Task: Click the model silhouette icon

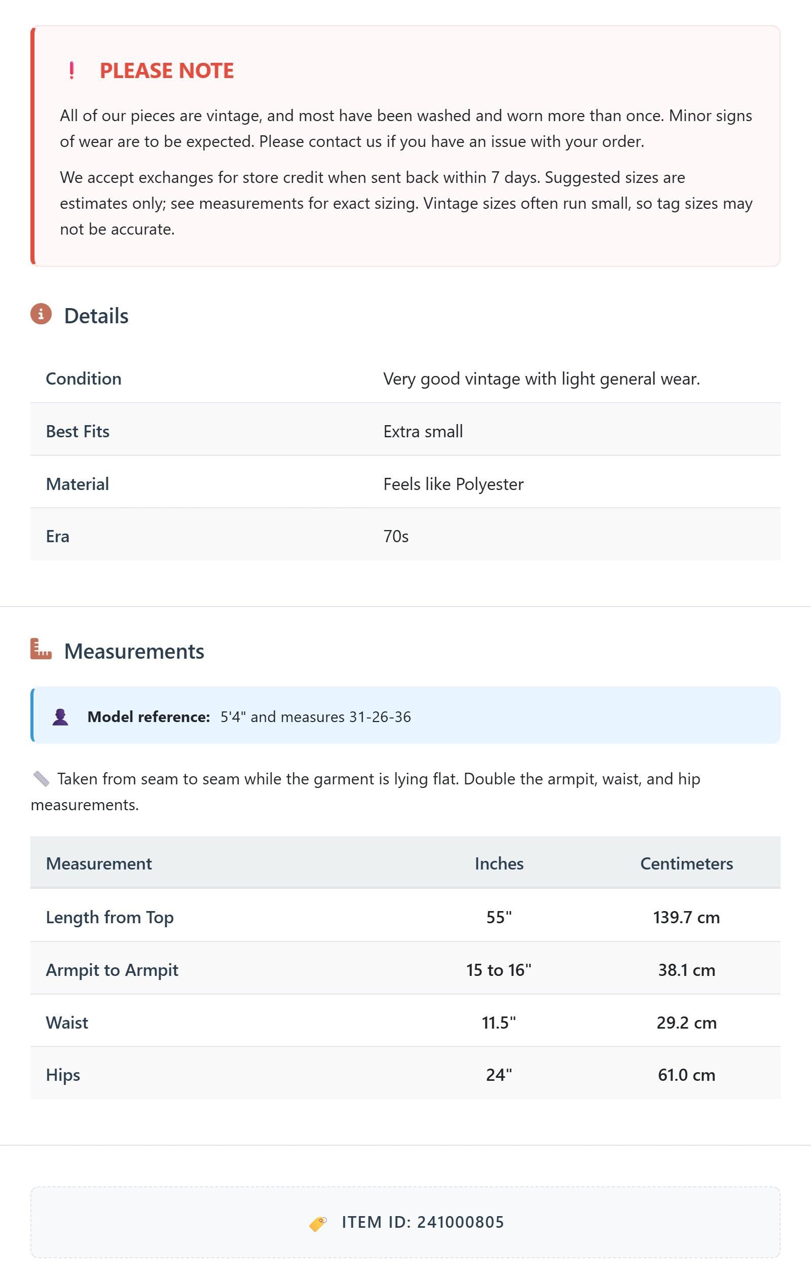Action: [x=60, y=716]
